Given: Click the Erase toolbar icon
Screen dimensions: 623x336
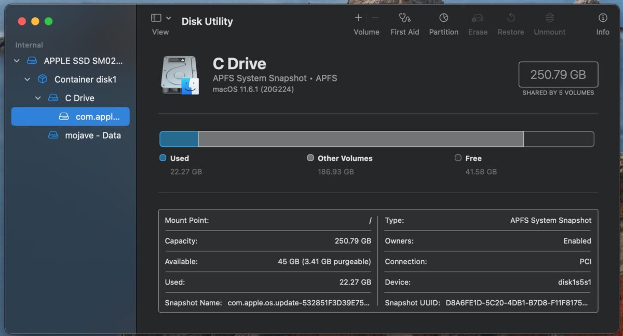Looking at the screenshot, I should [x=477, y=18].
